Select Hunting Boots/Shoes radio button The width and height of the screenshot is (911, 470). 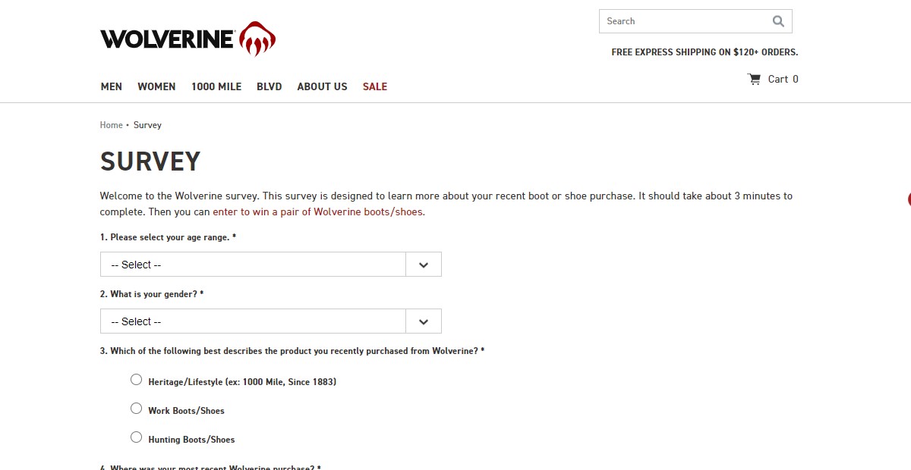pyautogui.click(x=136, y=437)
